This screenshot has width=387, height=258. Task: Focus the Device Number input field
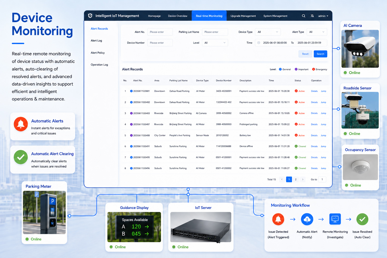pyautogui.click(x=160, y=43)
